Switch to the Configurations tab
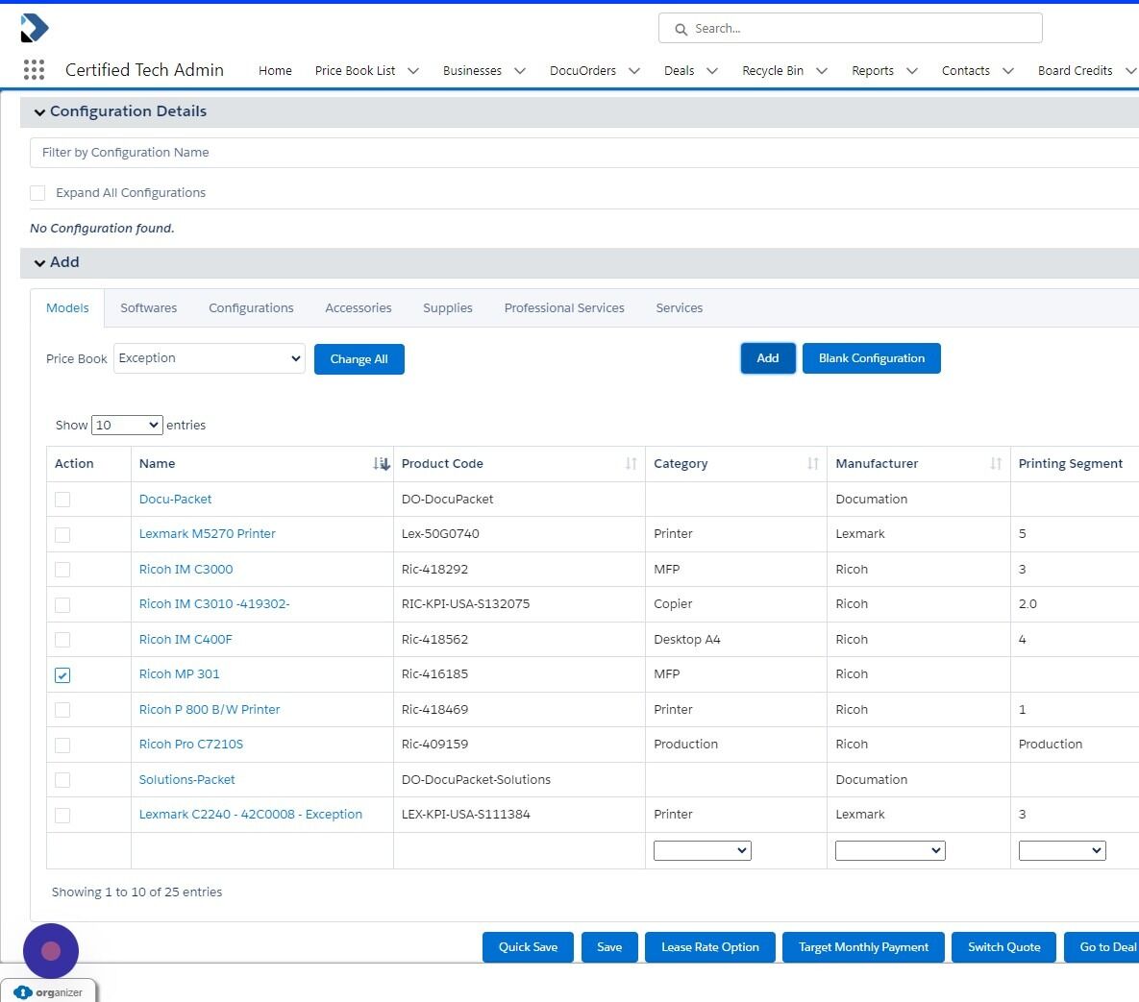 [x=251, y=307]
